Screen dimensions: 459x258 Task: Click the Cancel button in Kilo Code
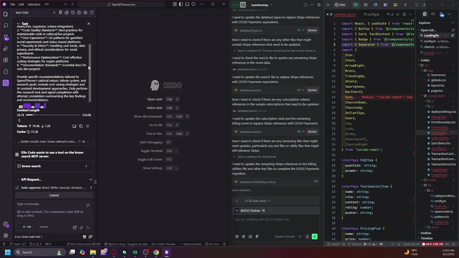(x=54, y=195)
